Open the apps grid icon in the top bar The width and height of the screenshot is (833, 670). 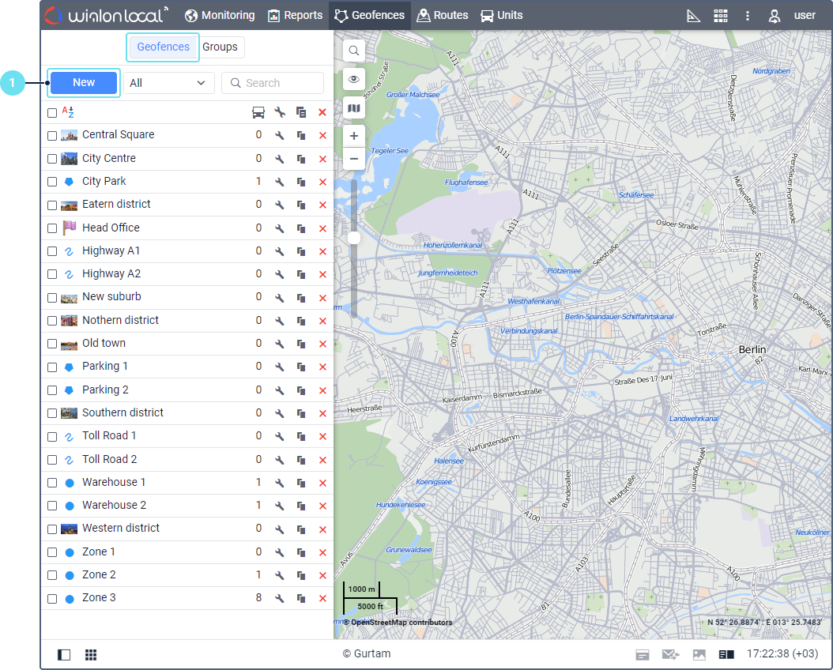[x=720, y=16]
